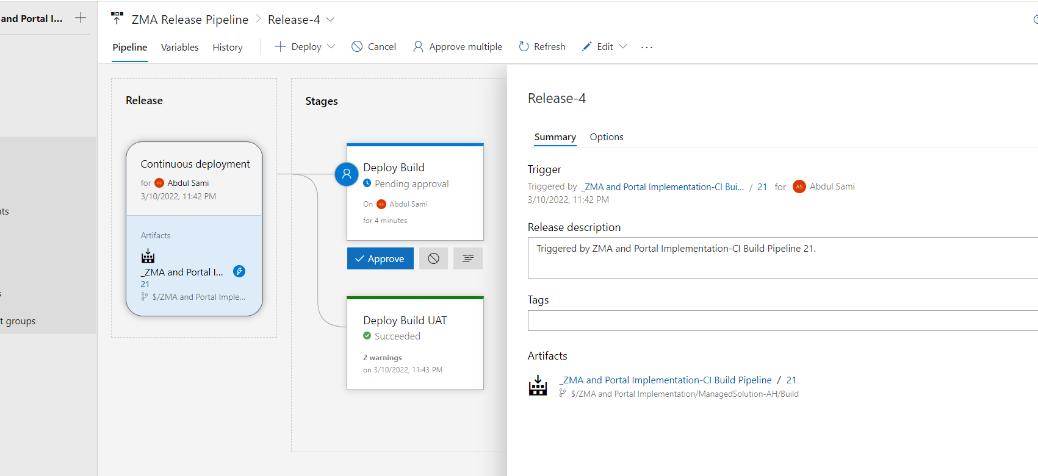Open the History tab
The image size is (1038, 476).
(x=227, y=48)
